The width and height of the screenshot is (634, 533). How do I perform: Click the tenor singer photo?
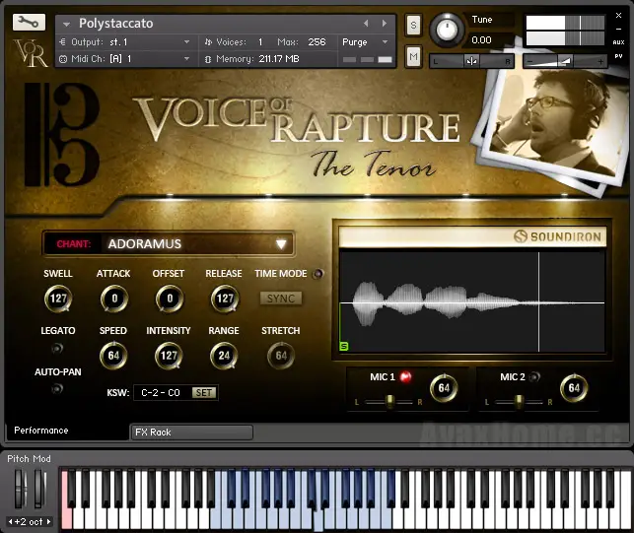[x=553, y=121]
